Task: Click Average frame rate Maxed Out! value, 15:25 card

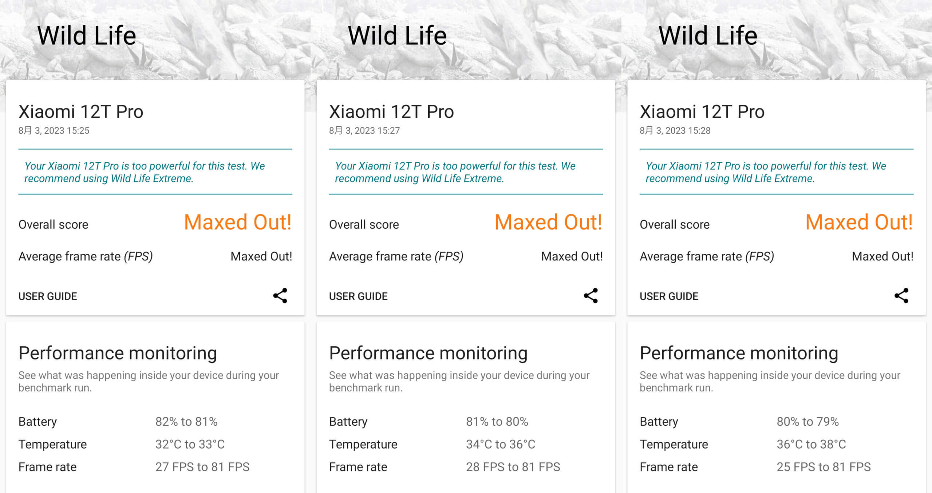Action: (x=261, y=256)
